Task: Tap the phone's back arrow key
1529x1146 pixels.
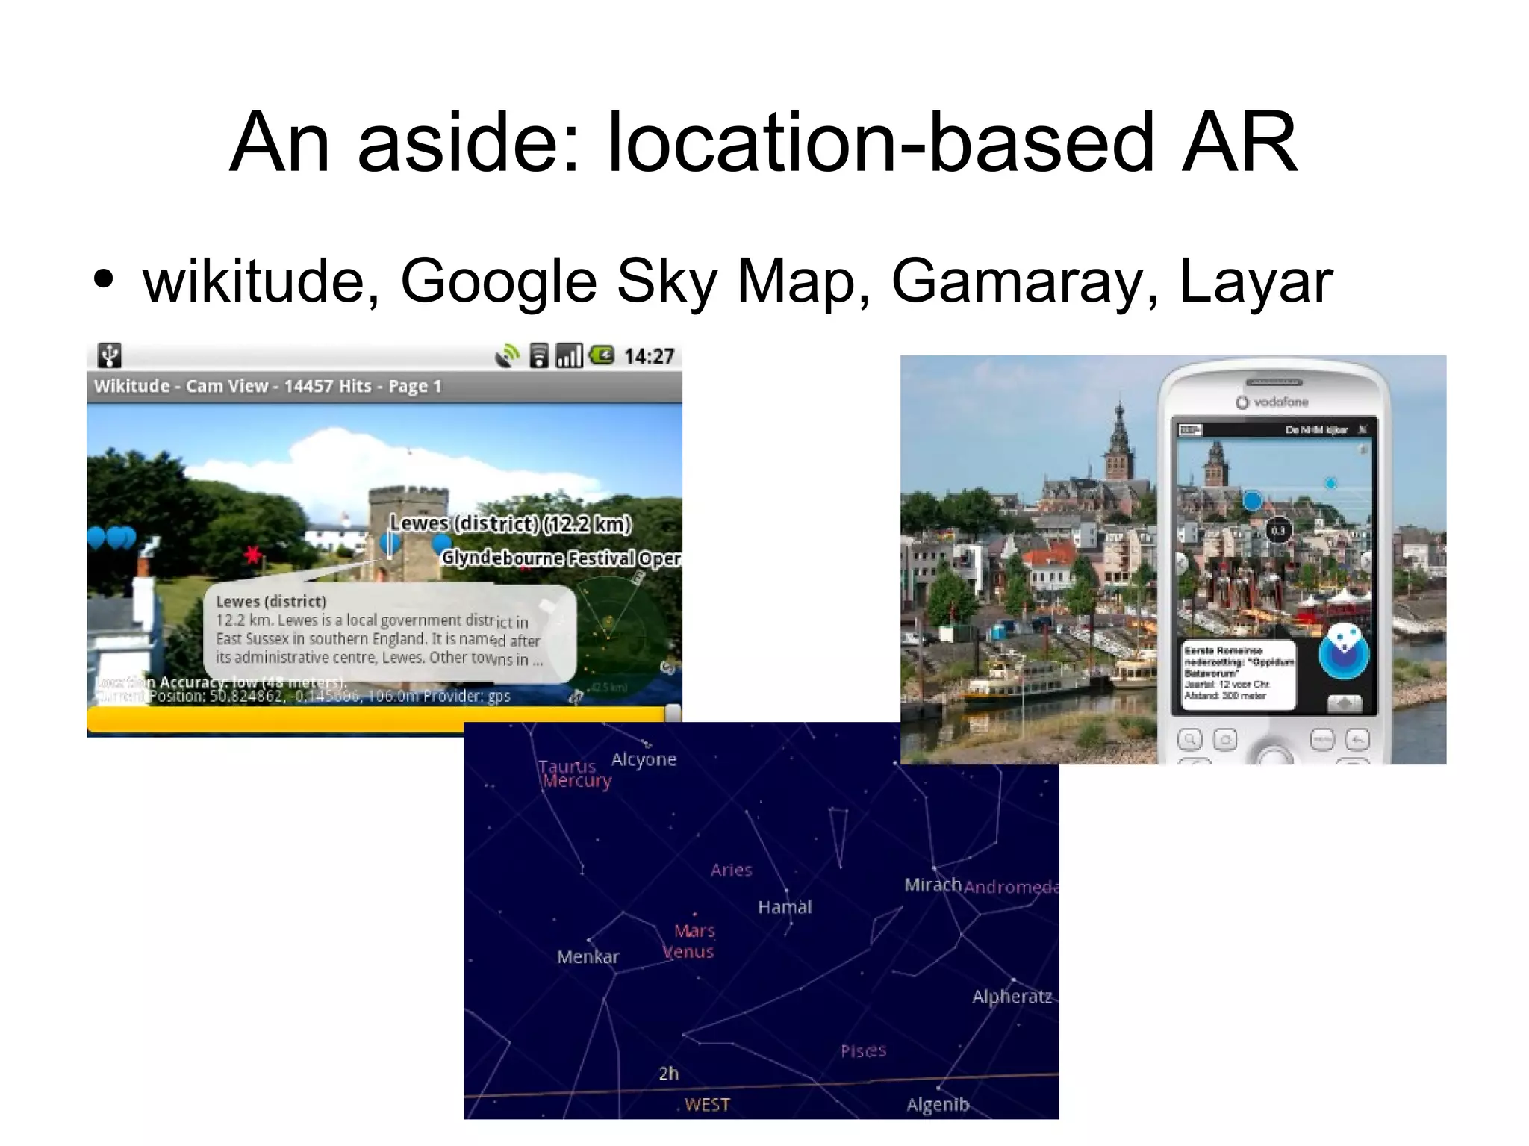Action: click(1357, 739)
